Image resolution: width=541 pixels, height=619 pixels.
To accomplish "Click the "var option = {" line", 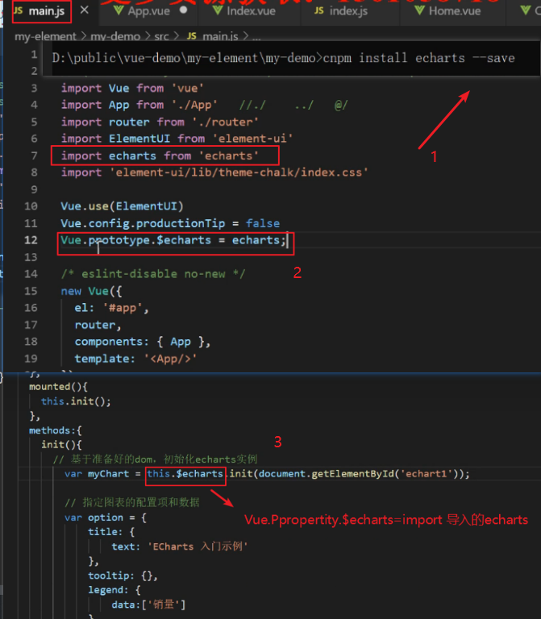I will [x=106, y=517].
